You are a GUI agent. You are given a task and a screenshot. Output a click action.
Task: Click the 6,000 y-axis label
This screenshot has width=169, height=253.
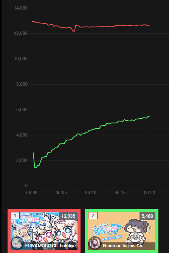(22, 110)
